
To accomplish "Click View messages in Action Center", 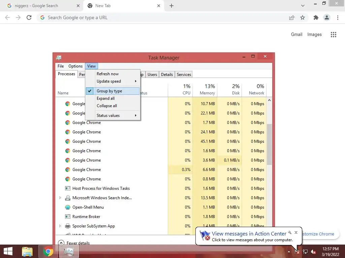I will 249,234.
